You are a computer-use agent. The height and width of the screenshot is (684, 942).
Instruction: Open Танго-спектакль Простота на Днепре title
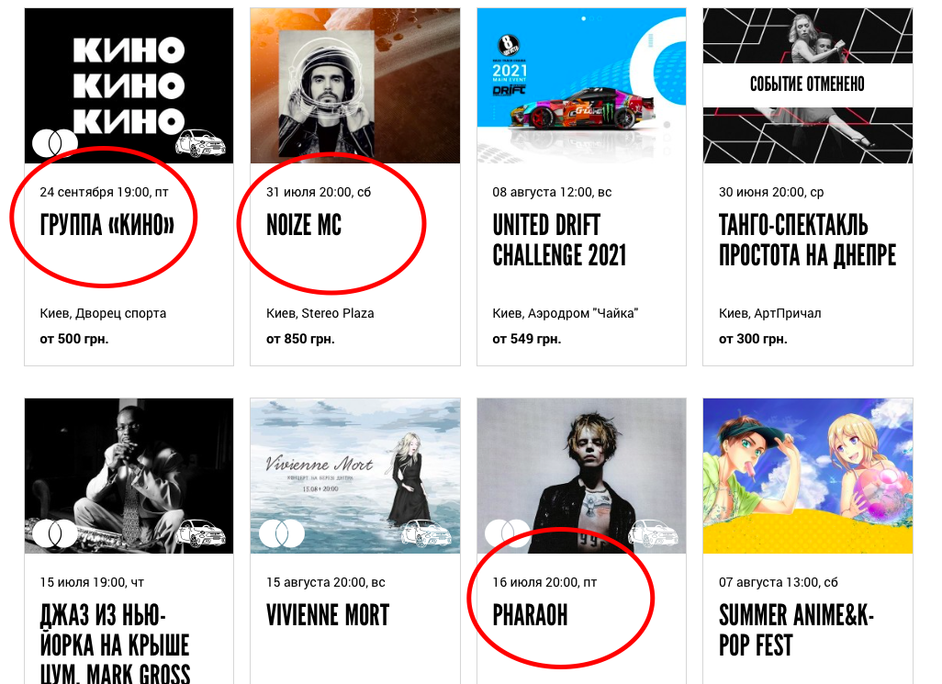coord(807,241)
